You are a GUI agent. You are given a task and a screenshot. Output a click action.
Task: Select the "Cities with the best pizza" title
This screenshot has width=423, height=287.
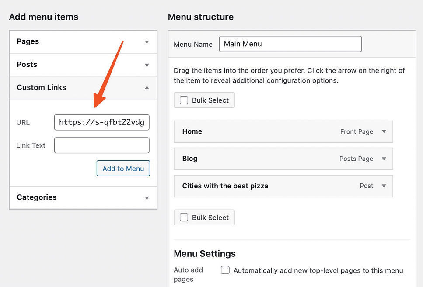(x=225, y=186)
